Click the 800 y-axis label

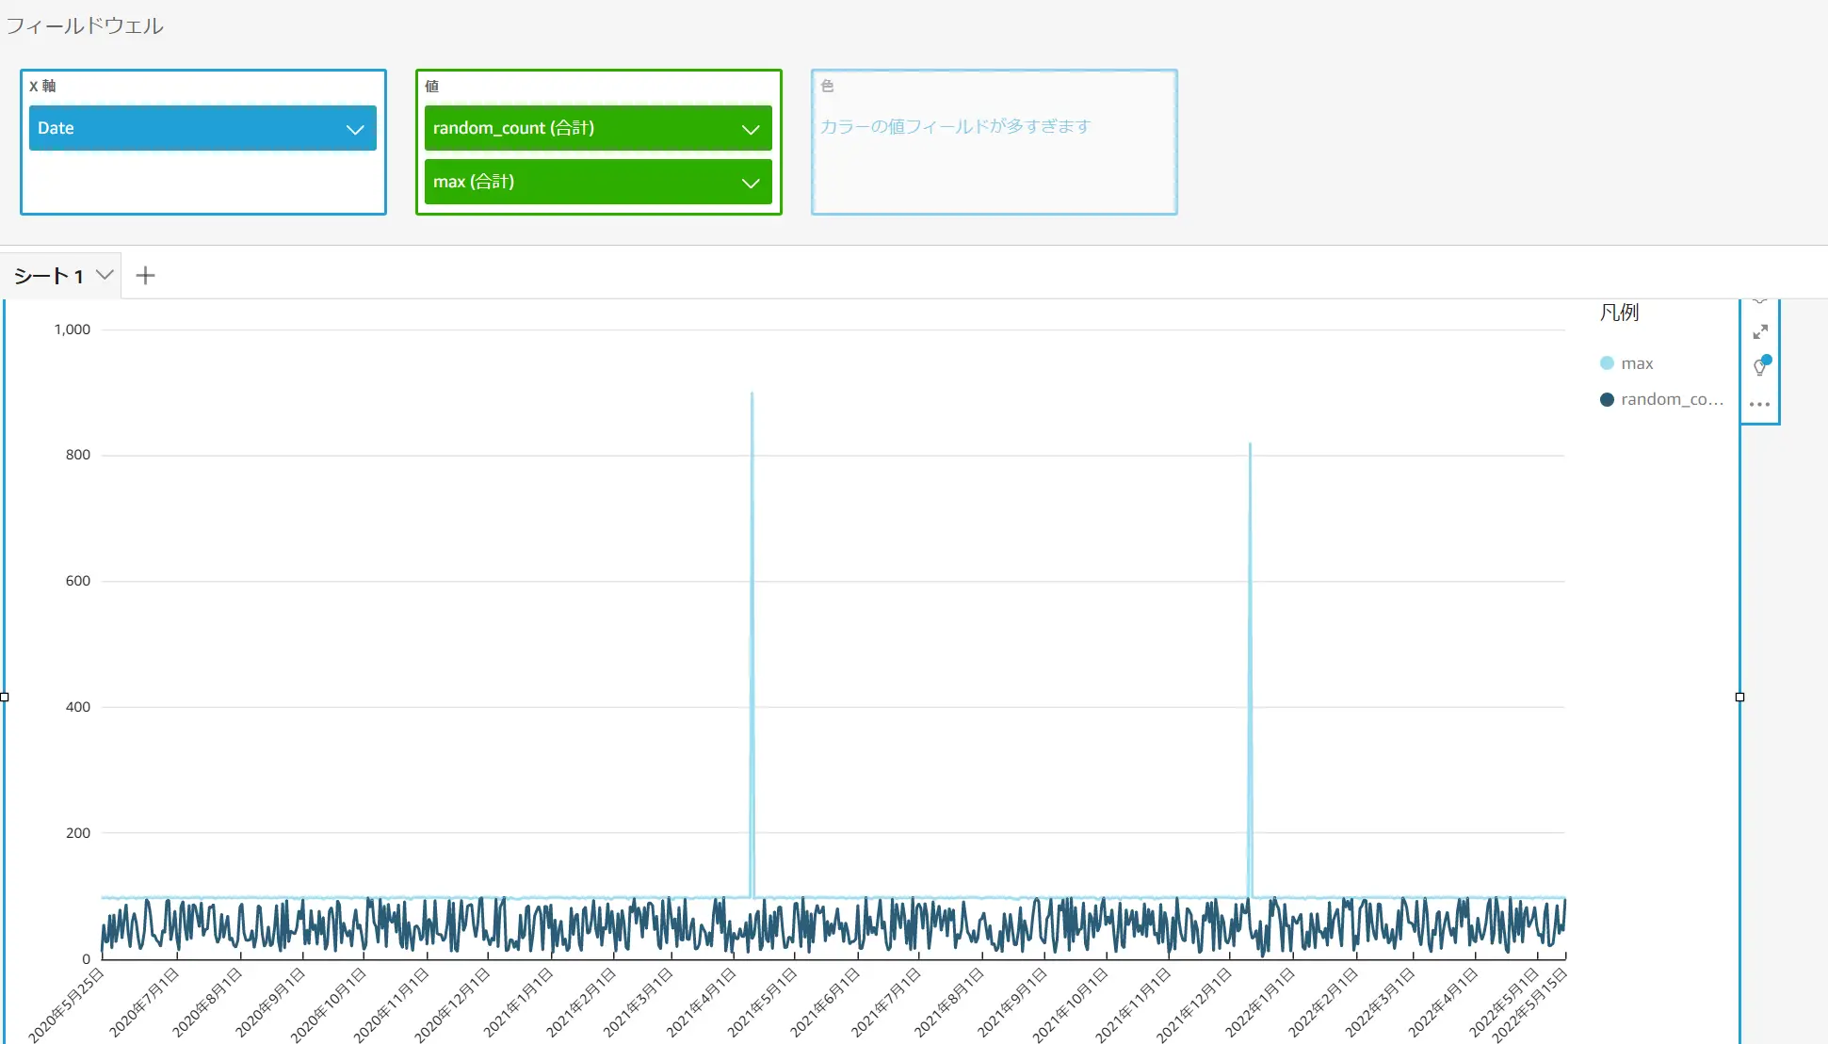[x=78, y=455]
